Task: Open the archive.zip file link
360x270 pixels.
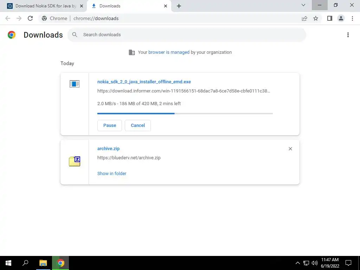Action: pos(108,149)
